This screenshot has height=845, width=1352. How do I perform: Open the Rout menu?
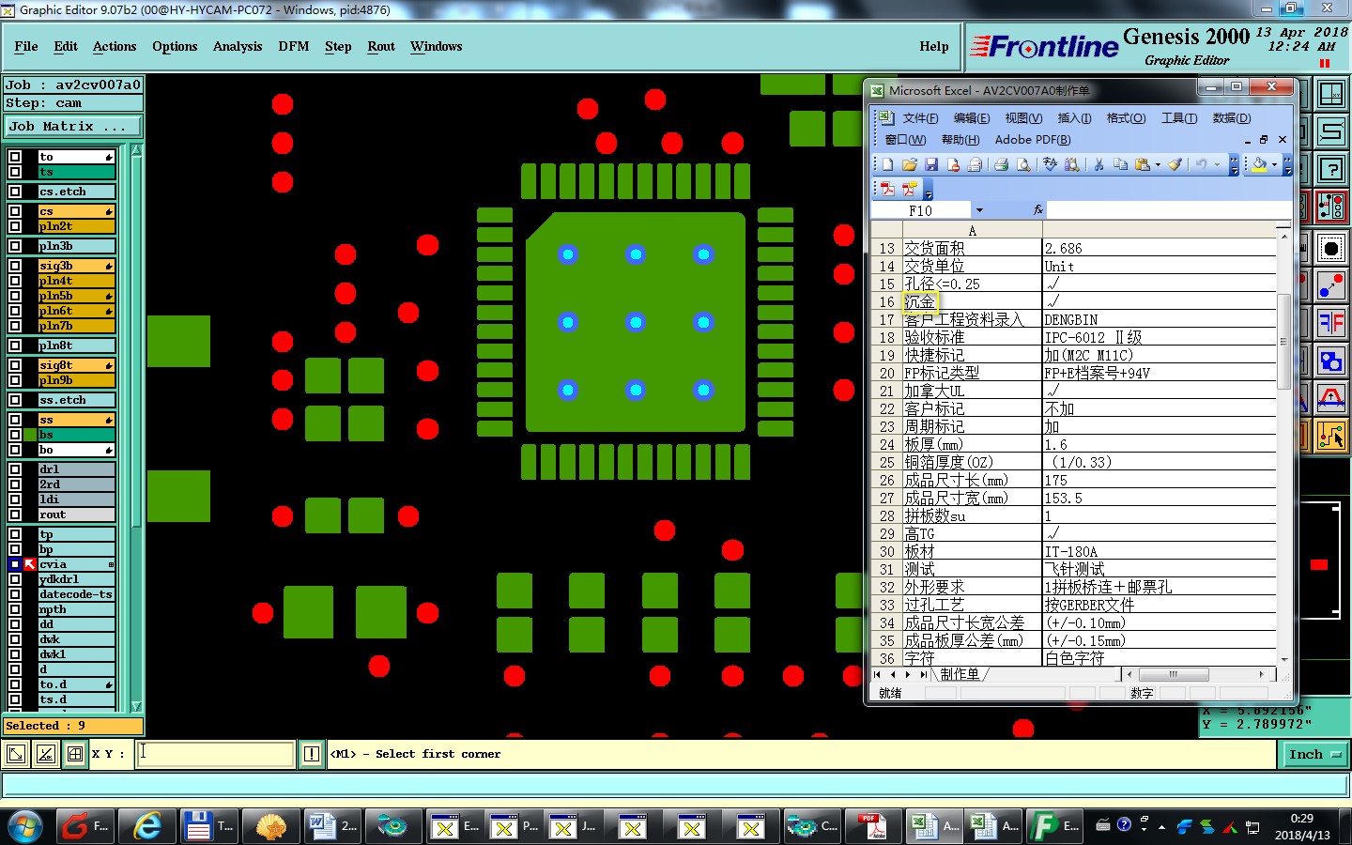tap(381, 46)
